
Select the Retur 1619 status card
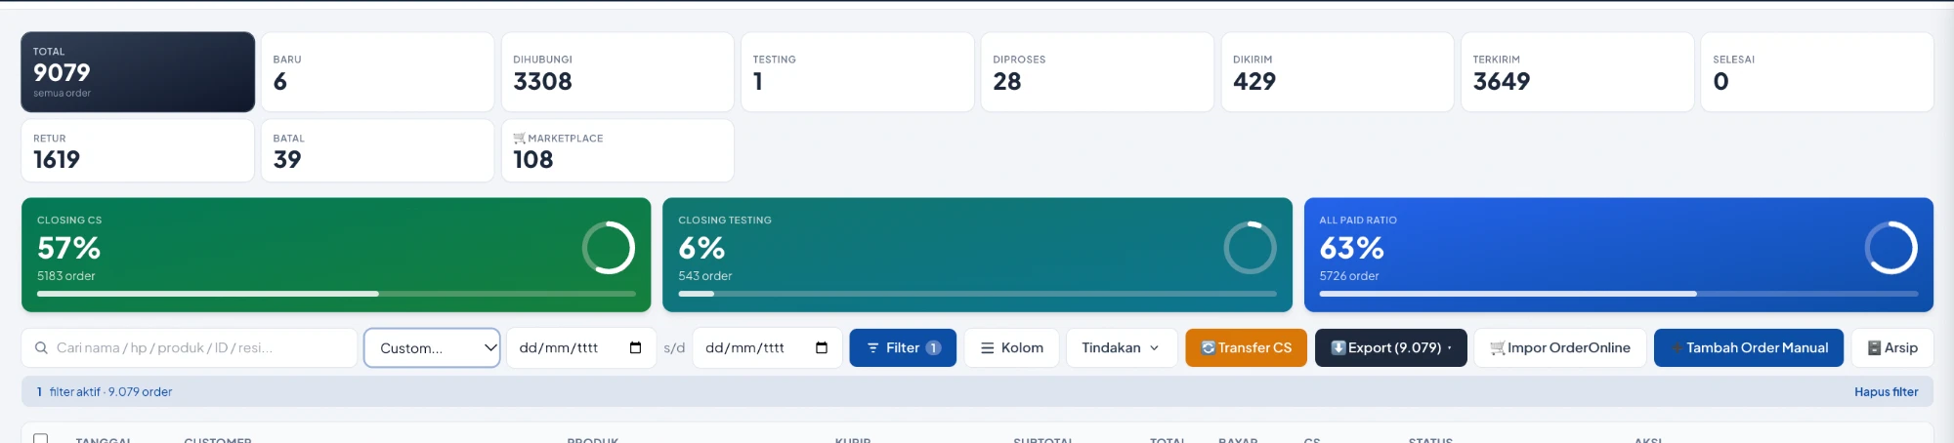pyautogui.click(x=138, y=150)
